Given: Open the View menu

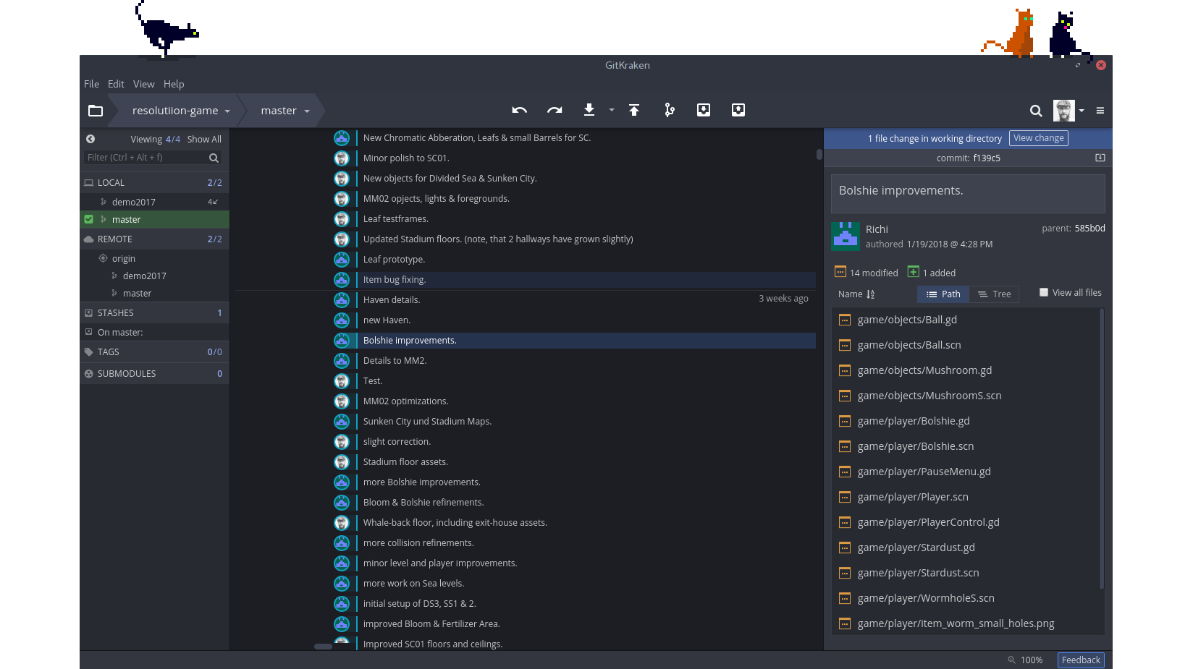Looking at the screenshot, I should (x=144, y=84).
